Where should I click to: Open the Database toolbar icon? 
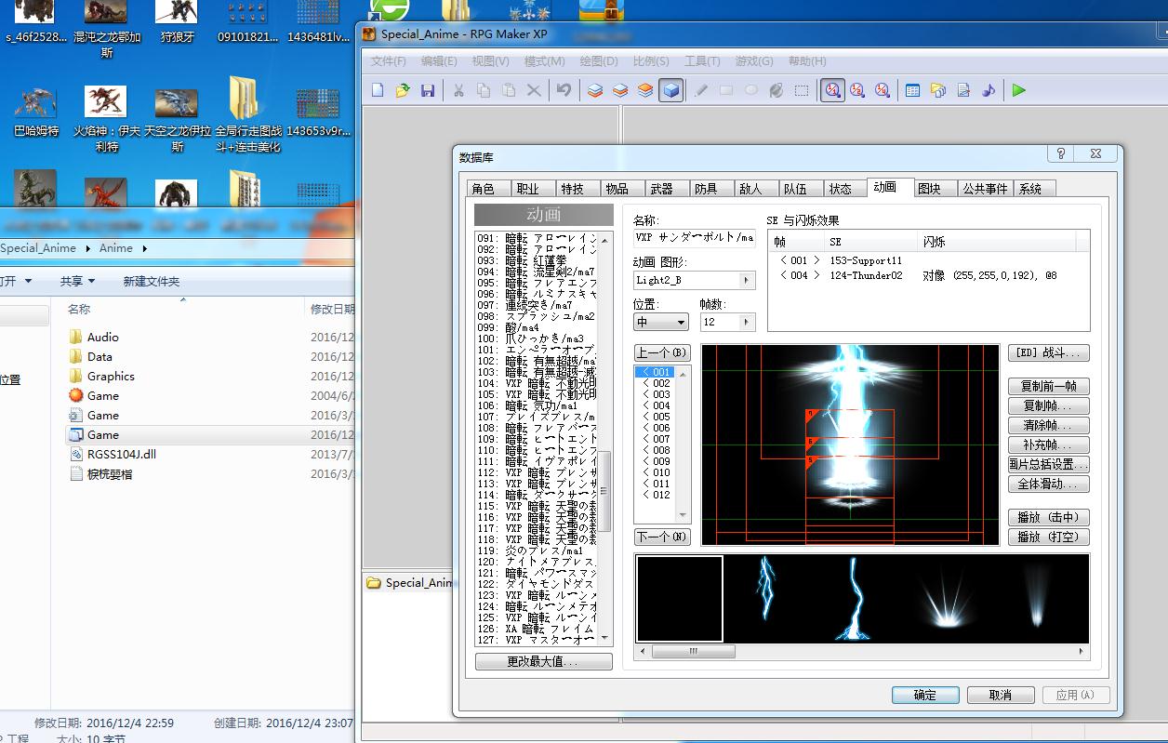[x=913, y=90]
